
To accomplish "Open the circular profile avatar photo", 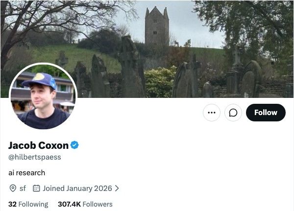I will coord(43,96).
